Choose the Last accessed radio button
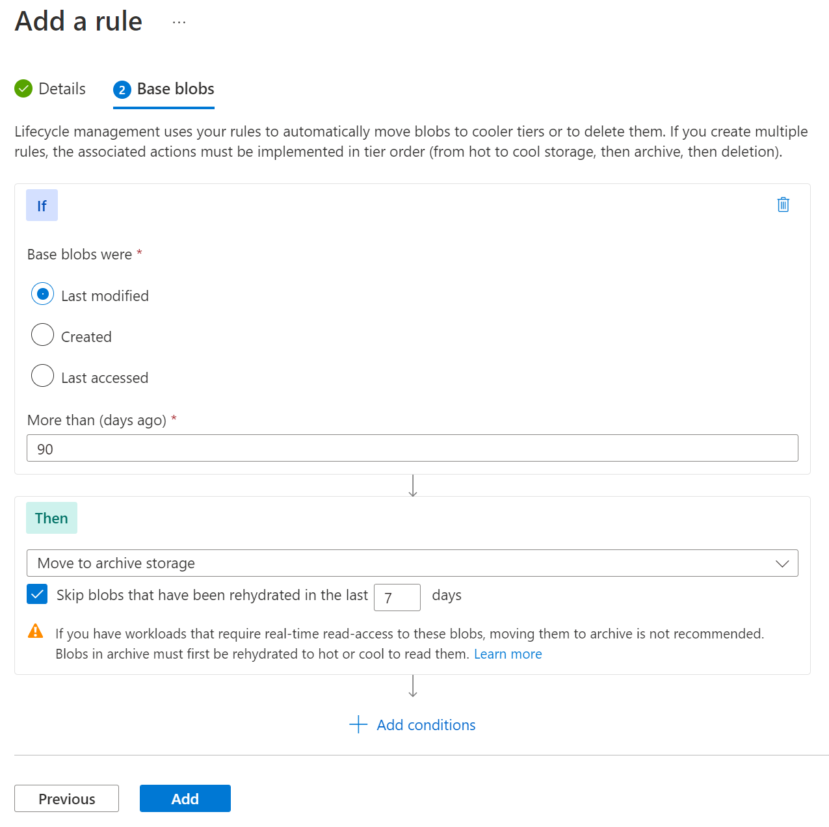 tap(43, 376)
